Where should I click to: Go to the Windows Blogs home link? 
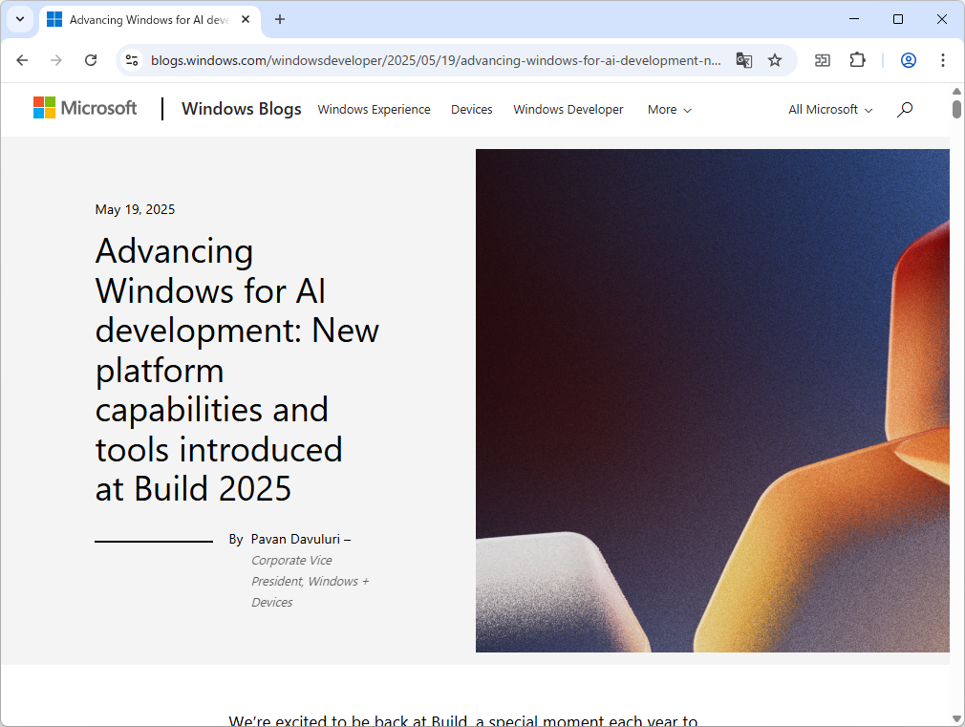[x=241, y=109]
